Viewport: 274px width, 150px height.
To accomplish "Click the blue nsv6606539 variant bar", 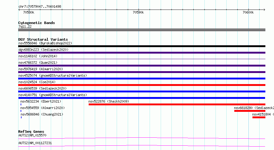I will [x=142, y=91].
